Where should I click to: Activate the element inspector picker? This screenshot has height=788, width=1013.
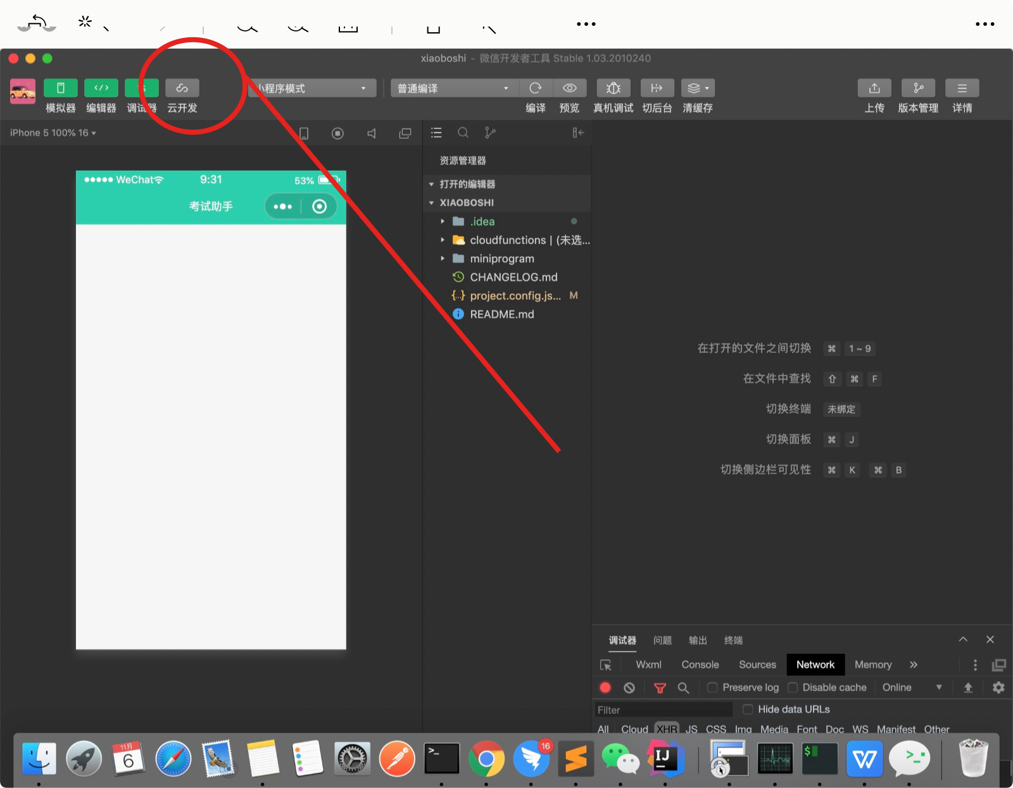[606, 665]
